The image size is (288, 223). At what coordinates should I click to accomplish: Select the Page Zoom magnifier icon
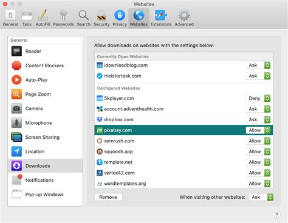coord(16,94)
